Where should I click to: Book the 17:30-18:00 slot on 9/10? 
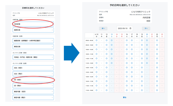tap(97, 90)
